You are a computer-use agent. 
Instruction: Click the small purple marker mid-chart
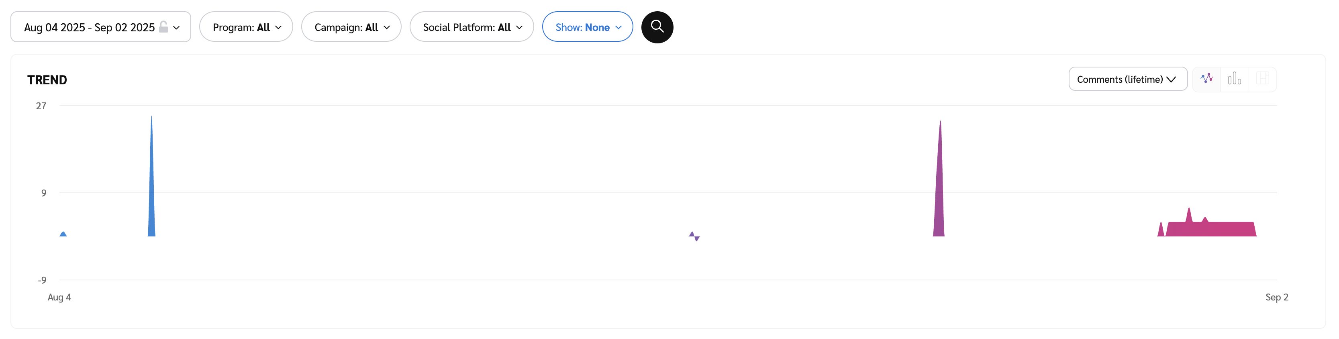click(x=694, y=236)
